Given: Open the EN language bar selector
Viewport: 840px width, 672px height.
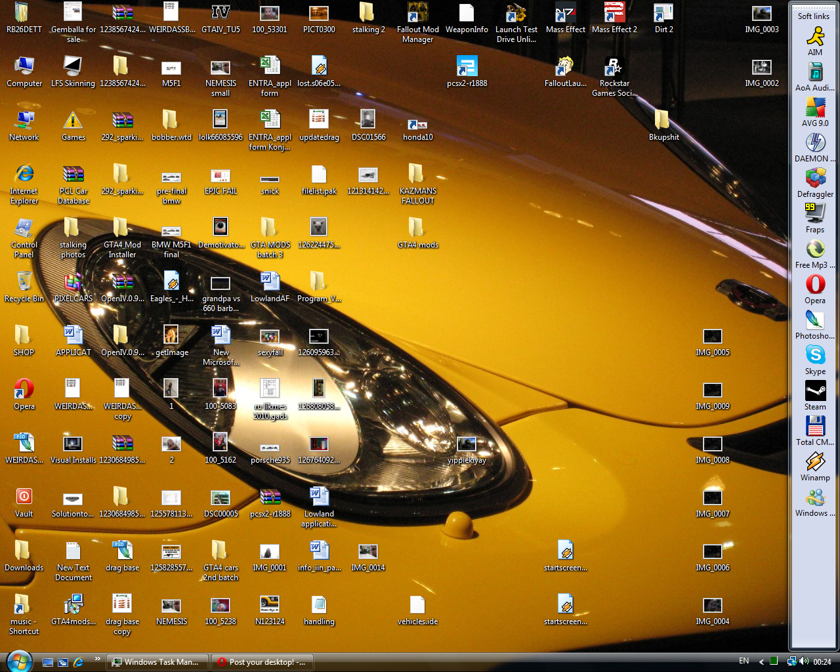Looking at the screenshot, I should click(744, 661).
